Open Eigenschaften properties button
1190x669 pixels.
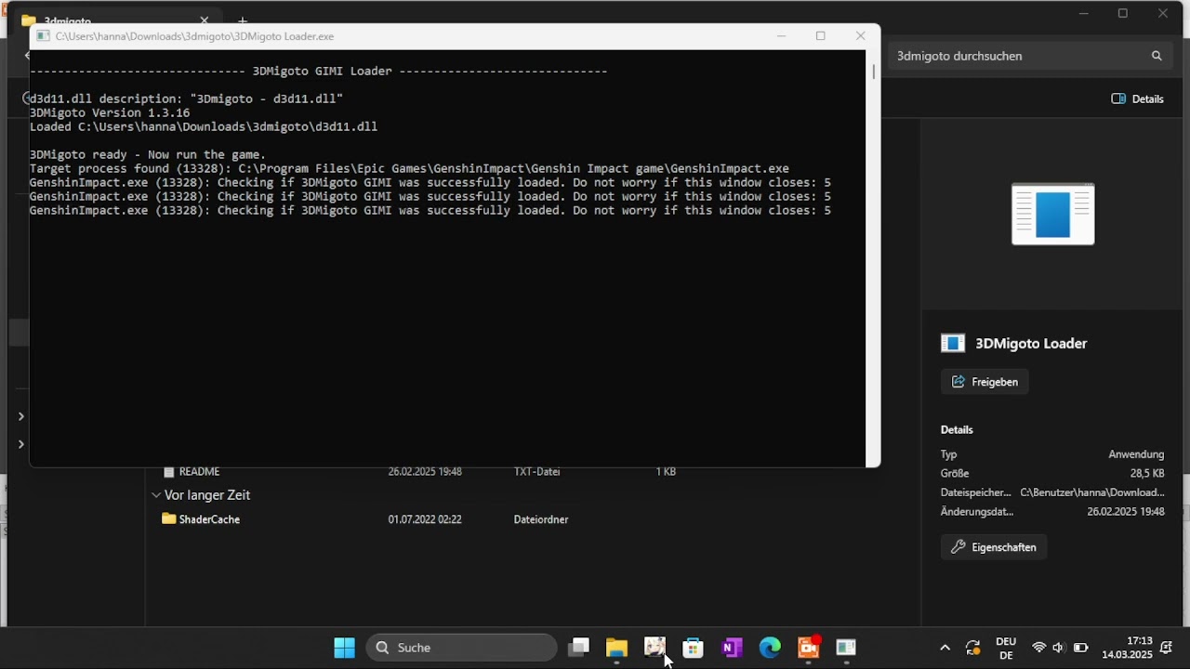tap(994, 547)
